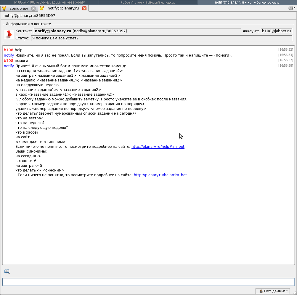This screenshot has width=297, height=295.
Task: Switch to the Файловый менеджер window
Action: pyautogui.click(x=148, y=2)
